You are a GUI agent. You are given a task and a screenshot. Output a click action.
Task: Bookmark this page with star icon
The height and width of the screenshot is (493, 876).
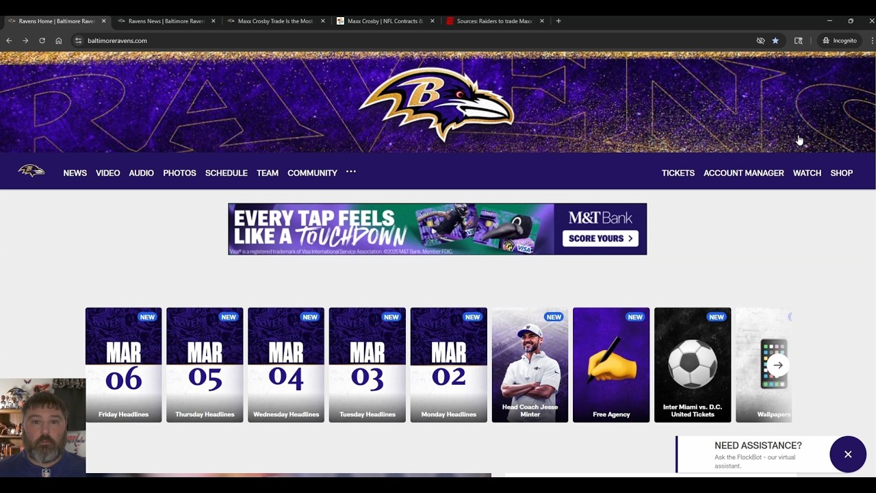pyautogui.click(x=775, y=40)
